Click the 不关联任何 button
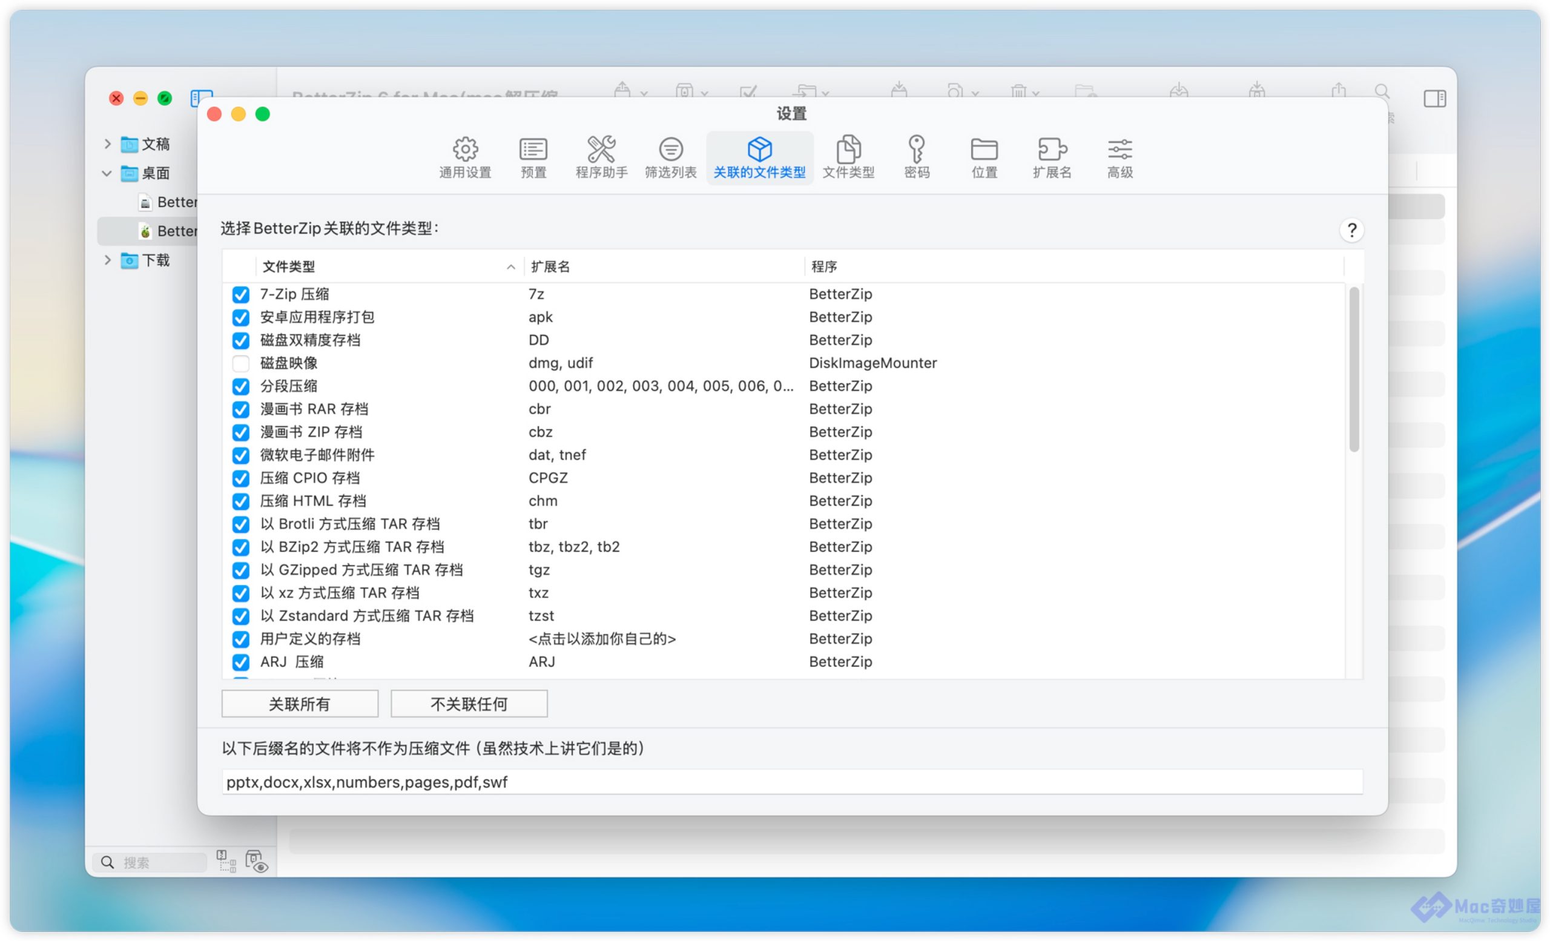The height and width of the screenshot is (941, 1550). tap(469, 704)
